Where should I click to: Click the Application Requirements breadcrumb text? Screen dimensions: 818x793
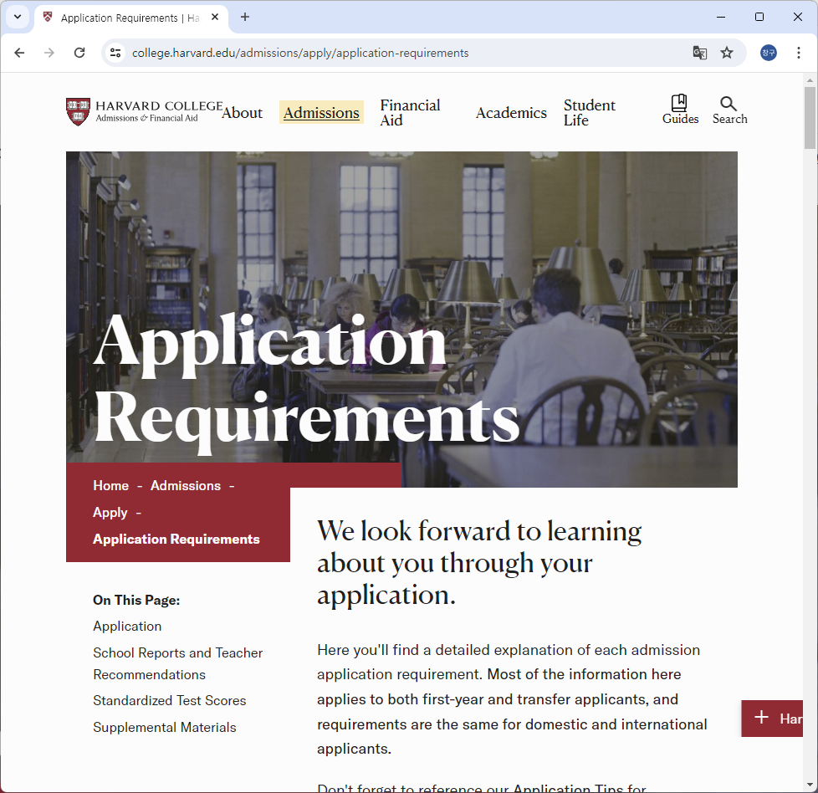tap(176, 540)
